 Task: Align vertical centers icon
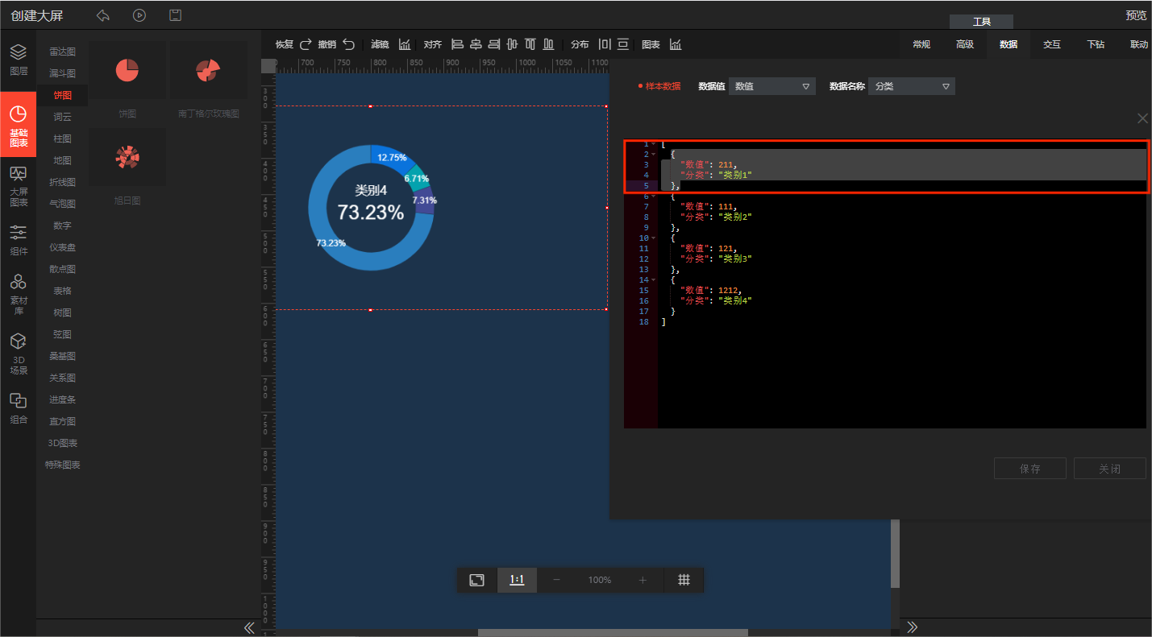point(512,44)
